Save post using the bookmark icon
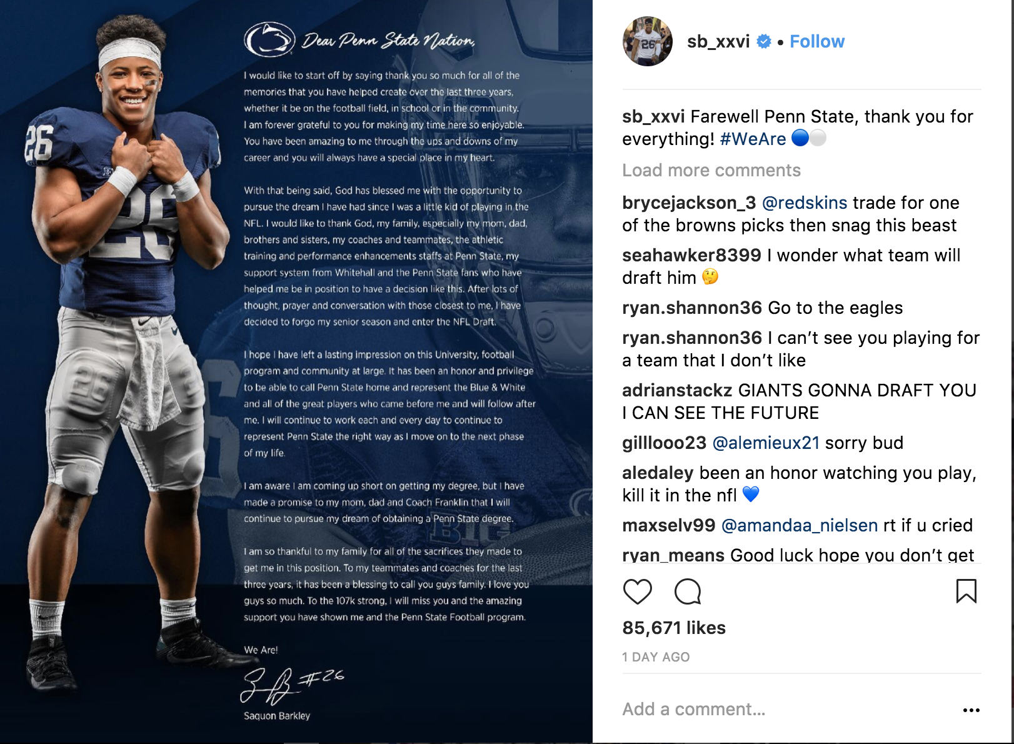Image resolution: width=1014 pixels, height=744 pixels. pos(966,591)
